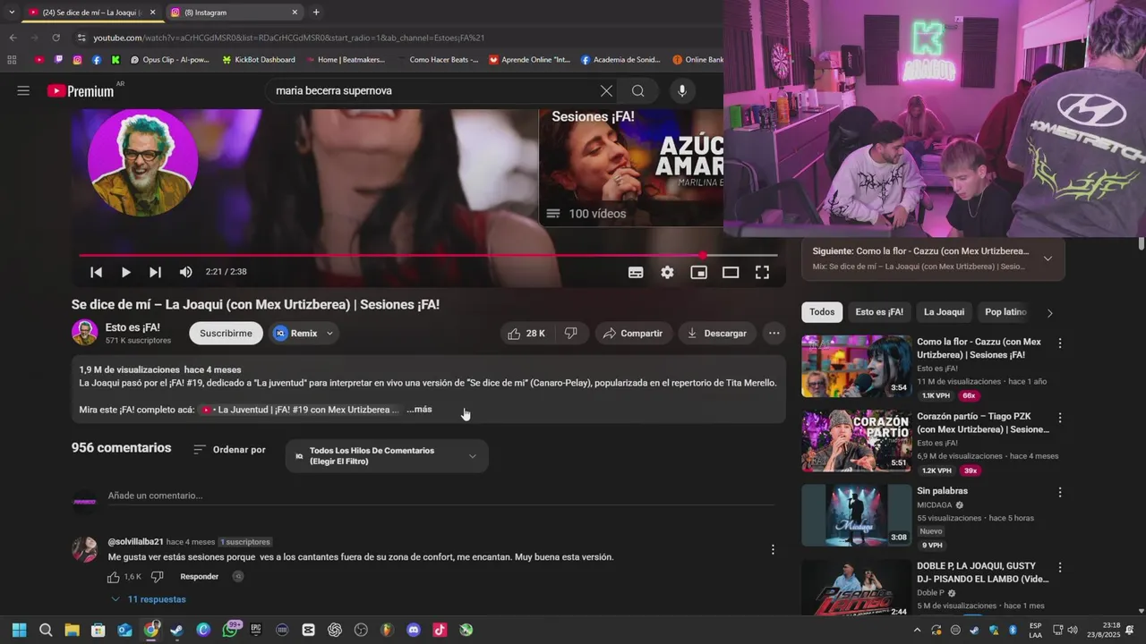Open La Juventud ¡FA! #19 link in description

click(x=300, y=410)
